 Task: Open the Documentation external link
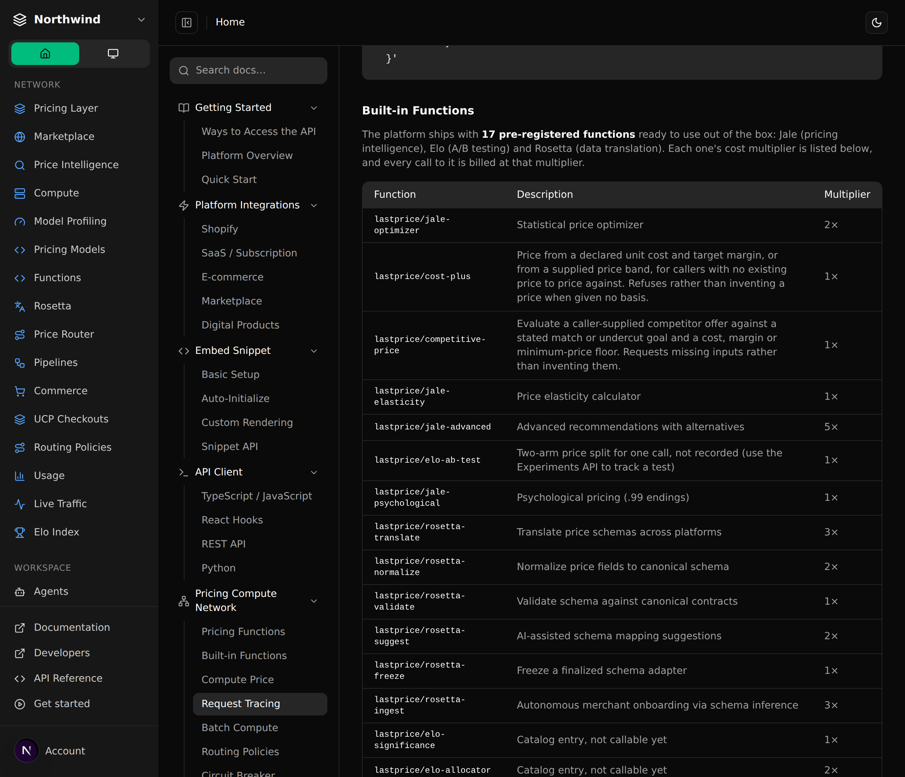coord(72,627)
